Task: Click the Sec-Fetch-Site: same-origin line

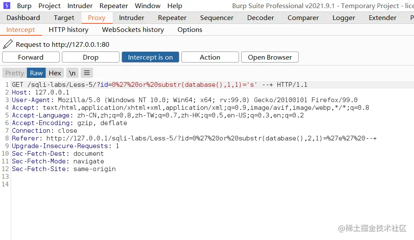Action: point(64,169)
